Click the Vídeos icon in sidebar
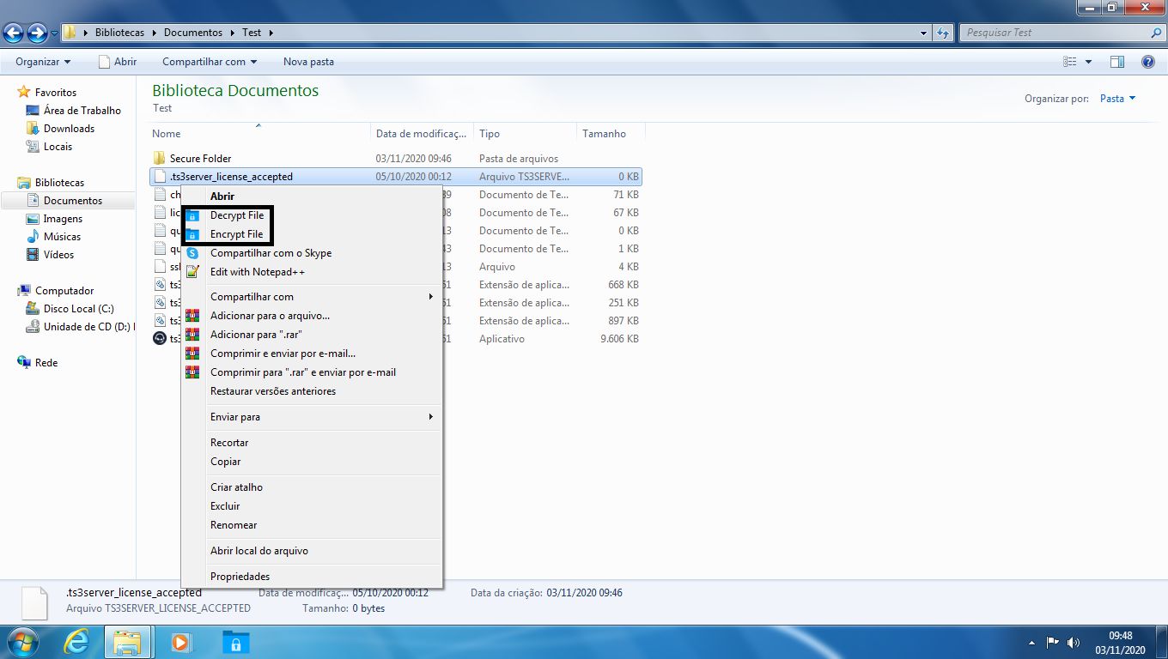Image resolution: width=1168 pixels, height=659 pixels. pyautogui.click(x=33, y=255)
